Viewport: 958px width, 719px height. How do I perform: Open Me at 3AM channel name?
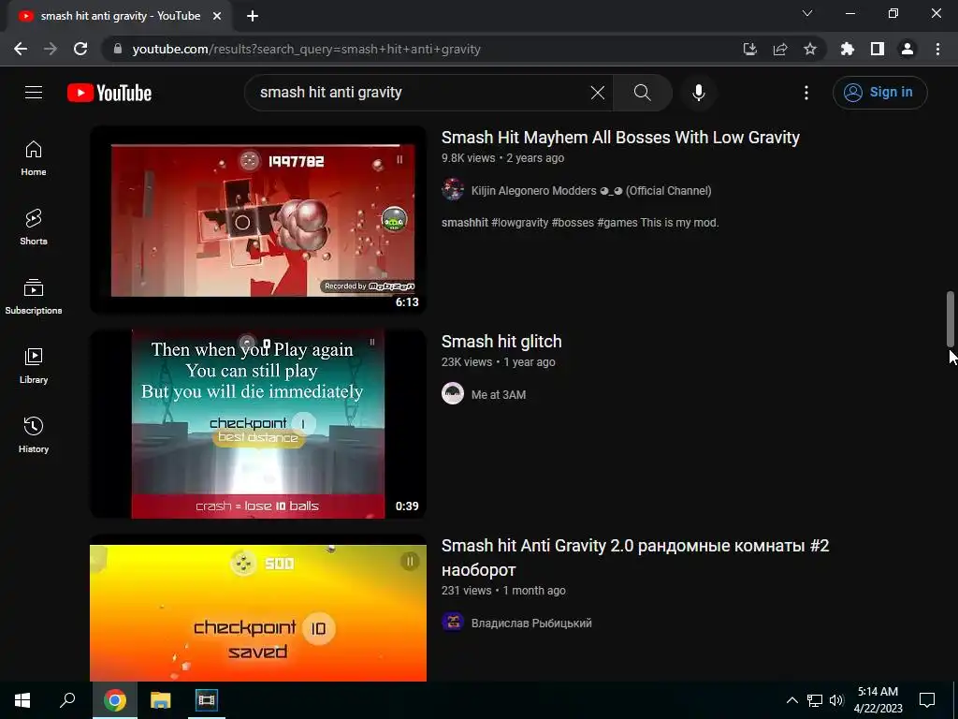(x=499, y=394)
